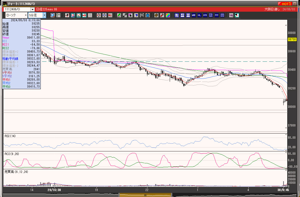Click the red-arrow candle widen icon
Viewport: 300px width, 197px height.
99,15
